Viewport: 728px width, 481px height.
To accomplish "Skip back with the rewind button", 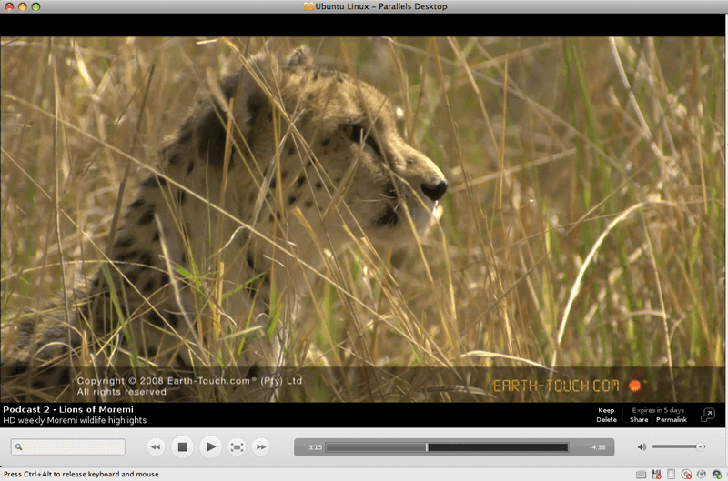I will pyautogui.click(x=156, y=446).
